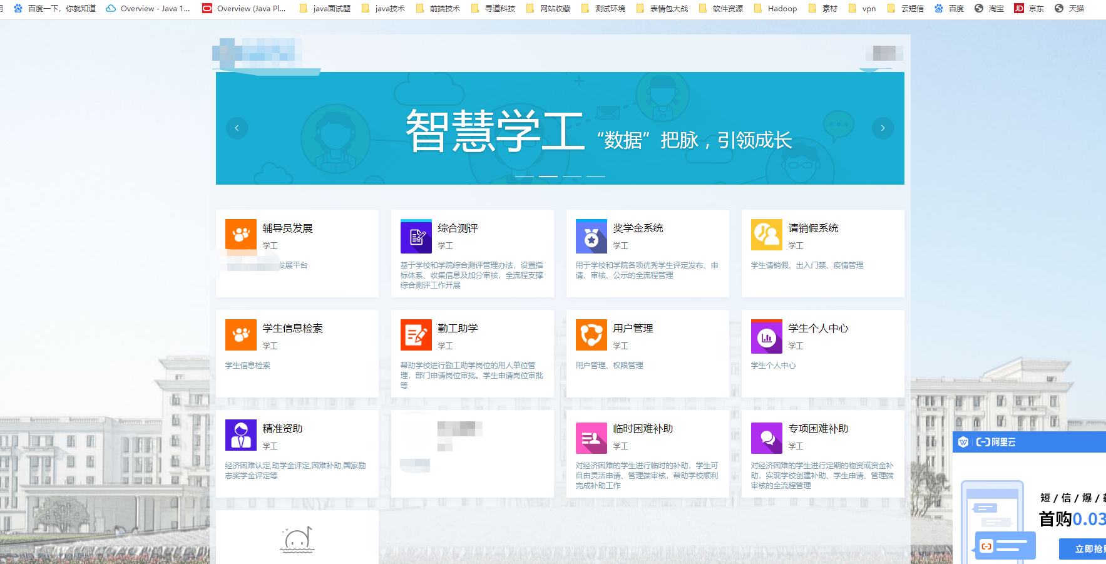Click 用户管理、权限管理 description

tap(609, 366)
